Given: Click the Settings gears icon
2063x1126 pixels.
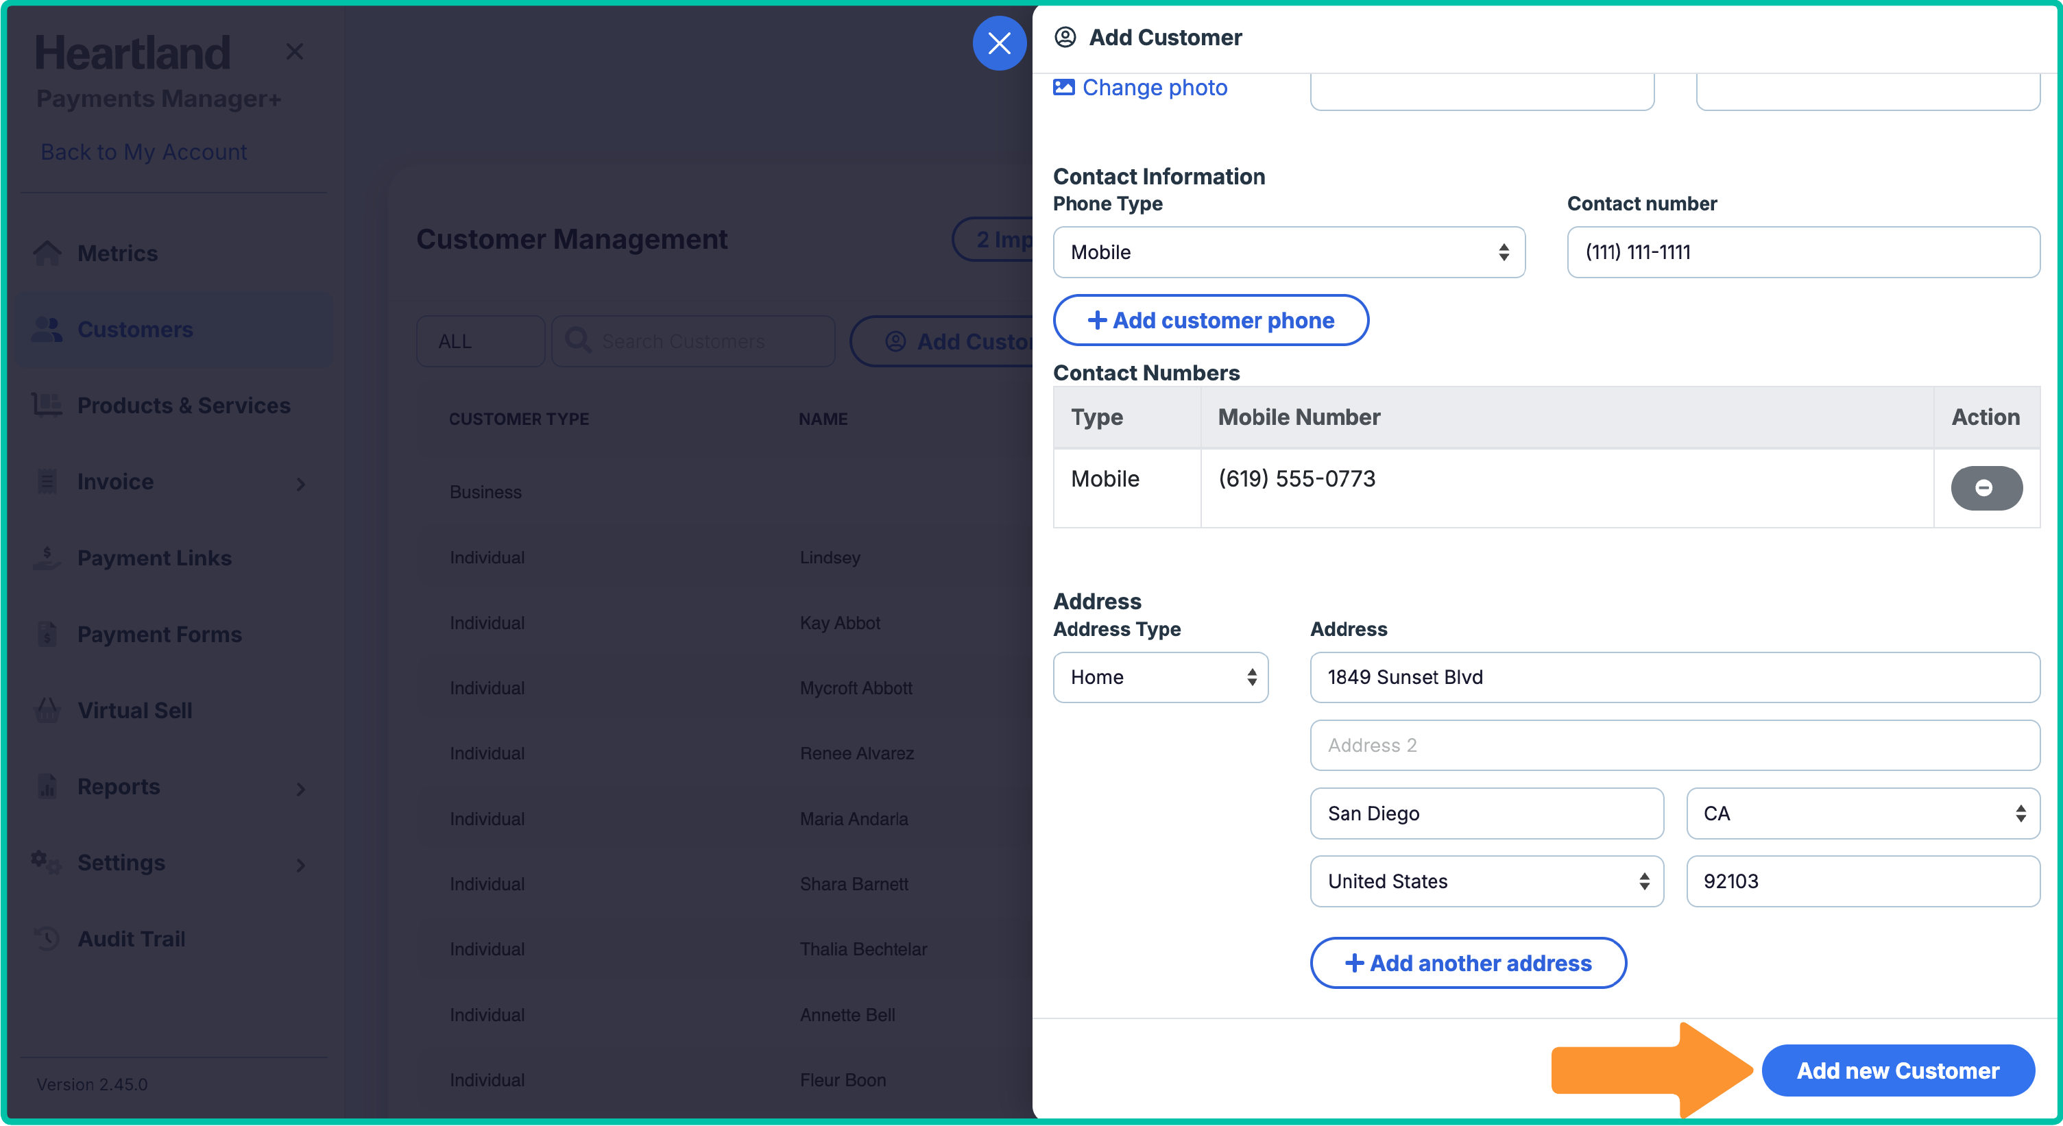Looking at the screenshot, I should pyautogui.click(x=46, y=862).
